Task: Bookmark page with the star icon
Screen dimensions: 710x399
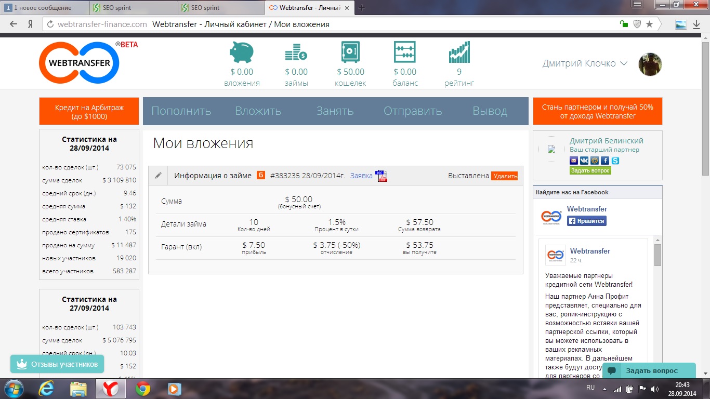Action: tap(650, 24)
